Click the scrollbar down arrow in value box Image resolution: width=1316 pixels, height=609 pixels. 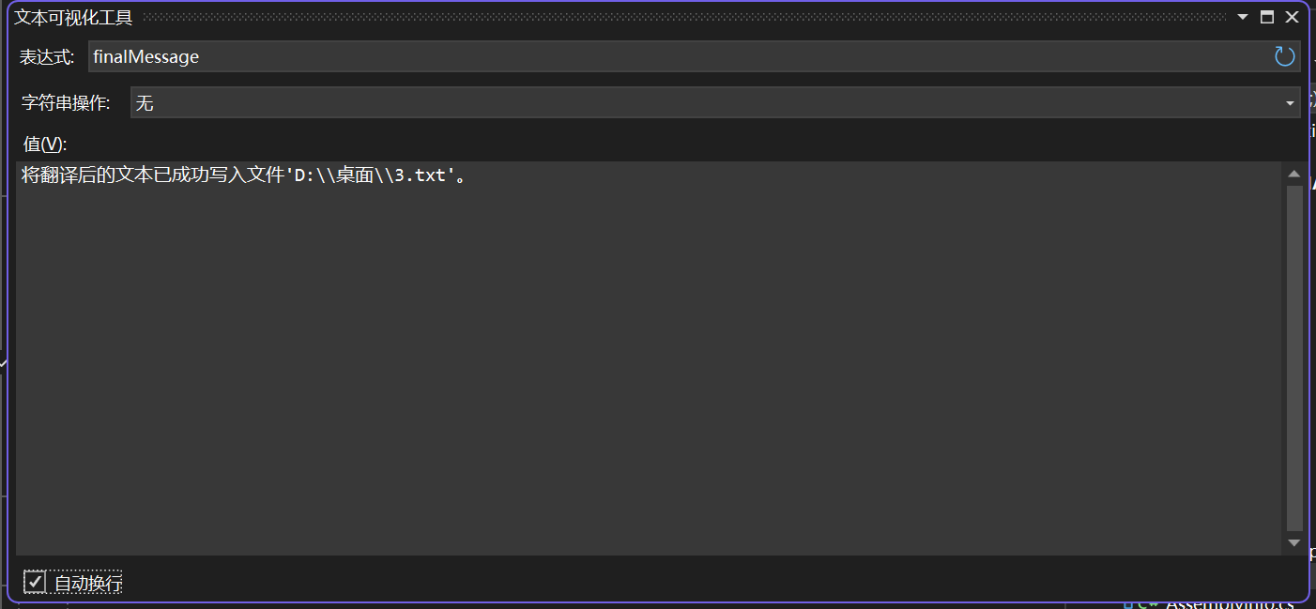pyautogui.click(x=1294, y=543)
